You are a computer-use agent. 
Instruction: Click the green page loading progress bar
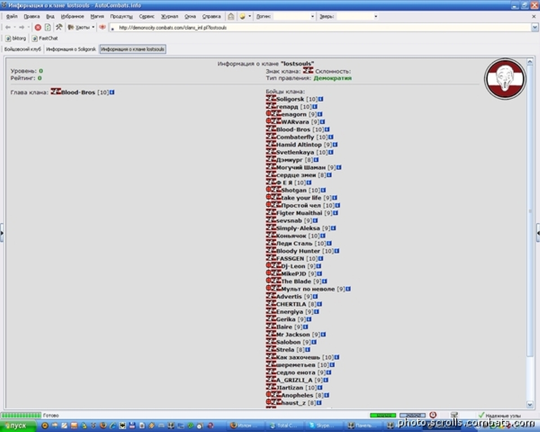tap(21, 415)
